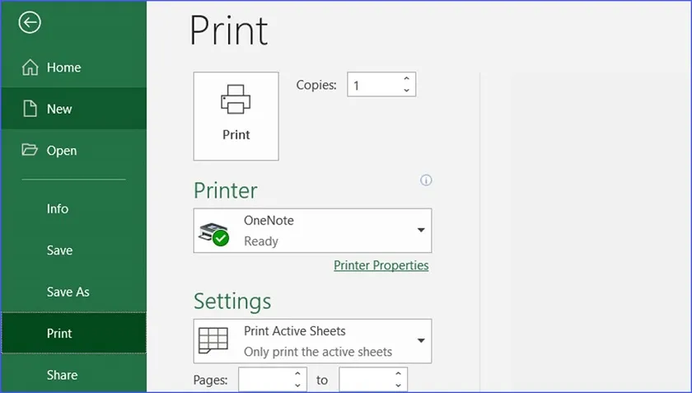The height and width of the screenshot is (393, 692).
Task: Click the New blank document icon
Action: (30, 109)
